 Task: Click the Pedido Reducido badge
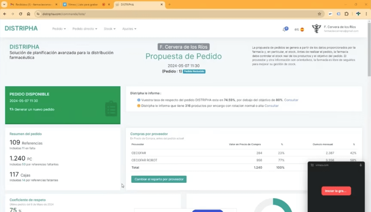point(194,71)
